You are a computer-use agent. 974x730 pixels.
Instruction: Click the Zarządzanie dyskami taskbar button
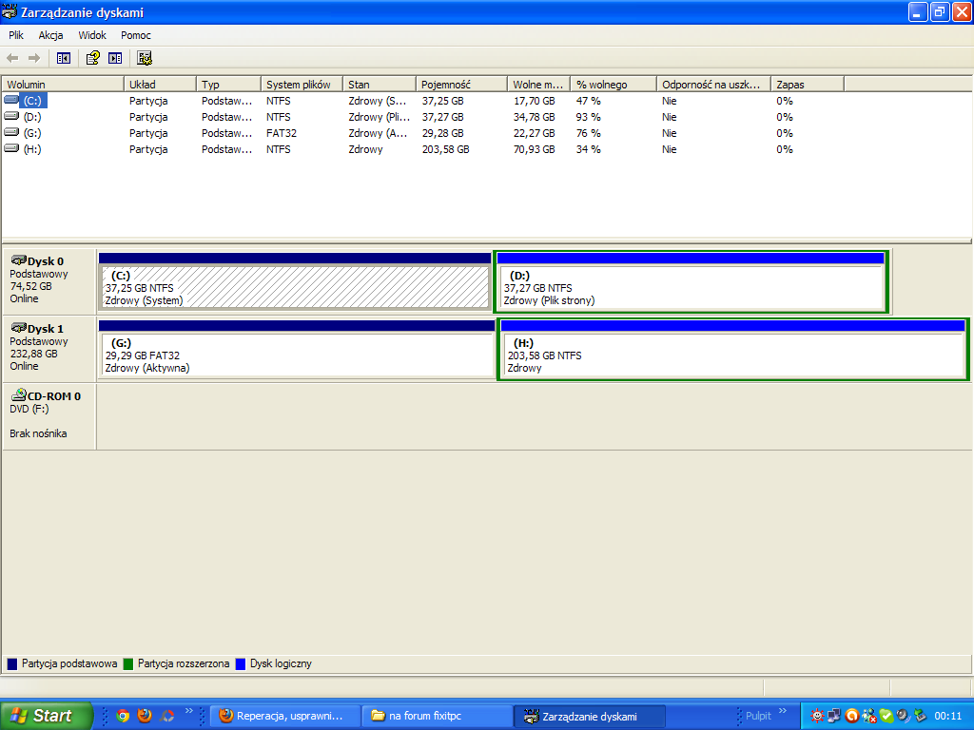click(590, 716)
